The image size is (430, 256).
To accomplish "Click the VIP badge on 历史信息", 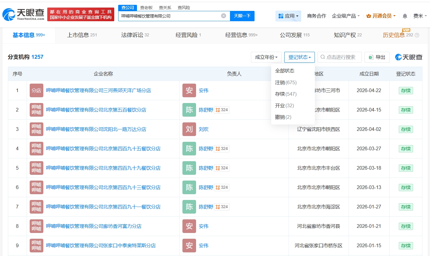I will click(x=406, y=31).
